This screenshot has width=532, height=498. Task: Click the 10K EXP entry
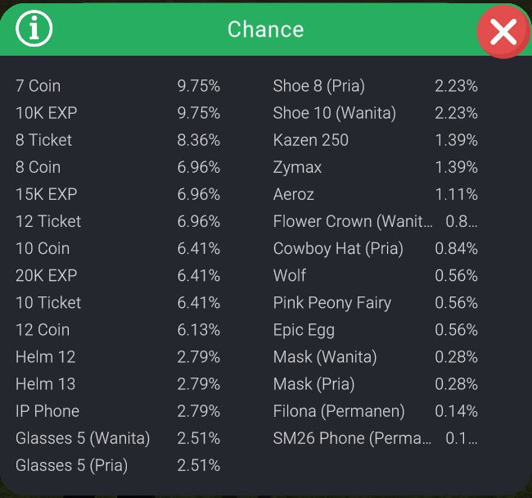tap(46, 113)
